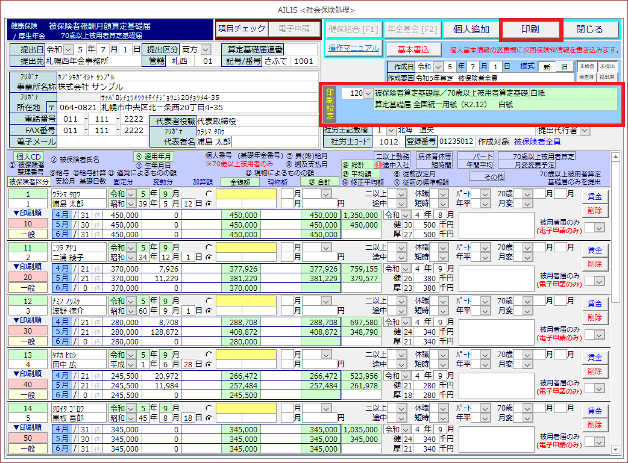Screen dimensions: 628x463
Task: Click the yellow 個人番号 field for 浦島 太郎
Action: pyautogui.click(x=248, y=194)
